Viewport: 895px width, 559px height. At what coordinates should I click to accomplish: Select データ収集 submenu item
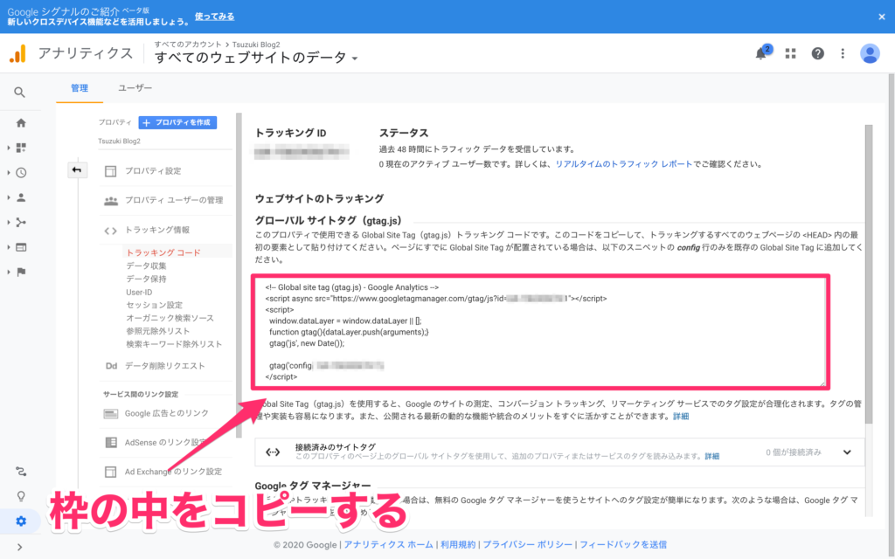tap(146, 266)
